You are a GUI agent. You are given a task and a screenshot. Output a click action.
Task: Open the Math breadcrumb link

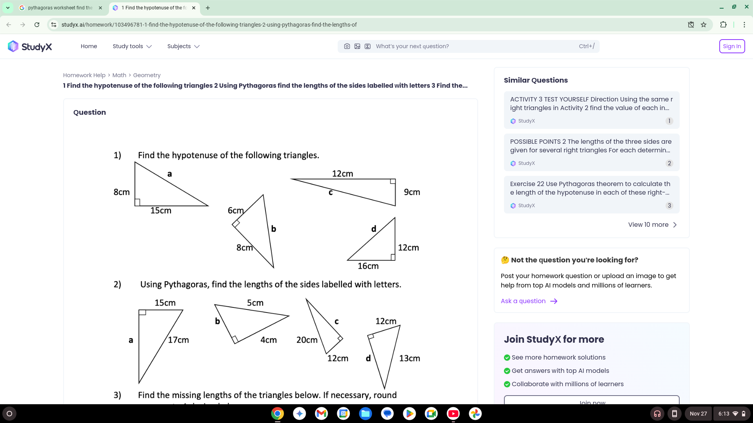click(119, 75)
